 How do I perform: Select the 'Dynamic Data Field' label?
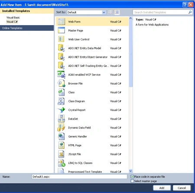[79, 128]
